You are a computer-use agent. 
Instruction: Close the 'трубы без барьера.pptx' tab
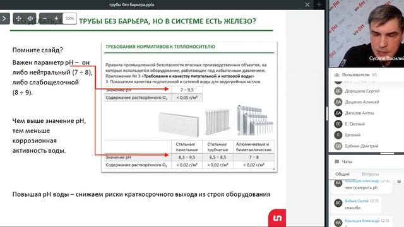(x=307, y=4)
